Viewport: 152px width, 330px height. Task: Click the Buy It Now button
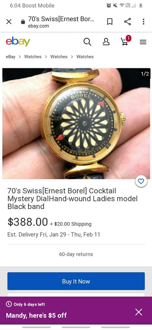[76, 281]
